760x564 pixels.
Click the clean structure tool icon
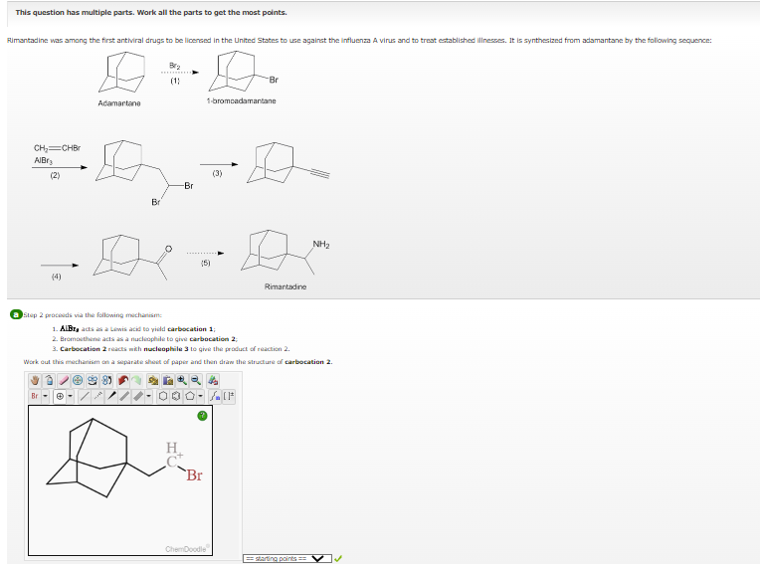pyautogui.click(x=212, y=380)
